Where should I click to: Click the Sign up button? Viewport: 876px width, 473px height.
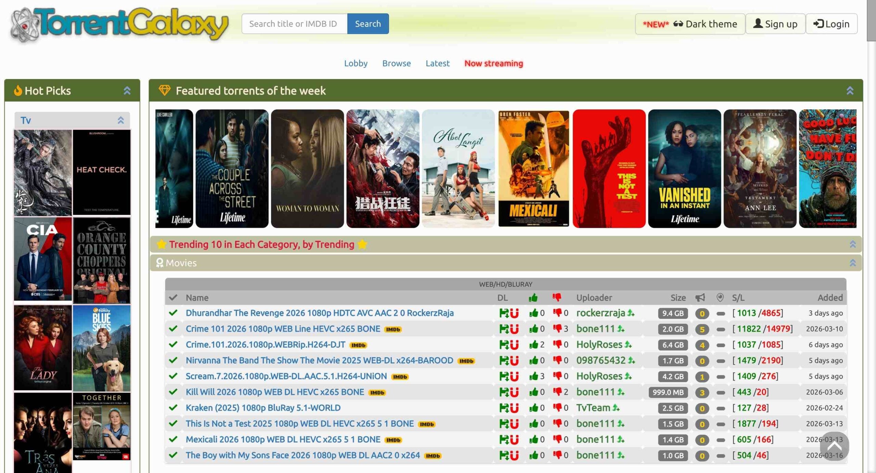(775, 24)
